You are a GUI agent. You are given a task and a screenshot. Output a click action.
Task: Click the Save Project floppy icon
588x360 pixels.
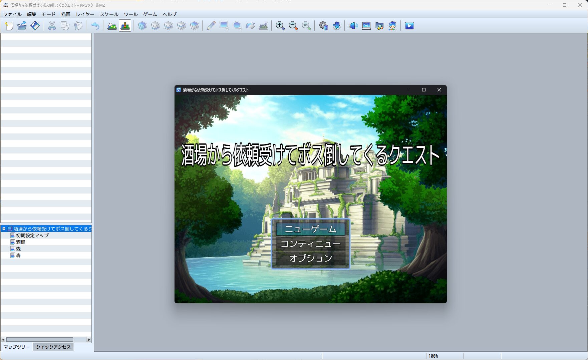35,26
